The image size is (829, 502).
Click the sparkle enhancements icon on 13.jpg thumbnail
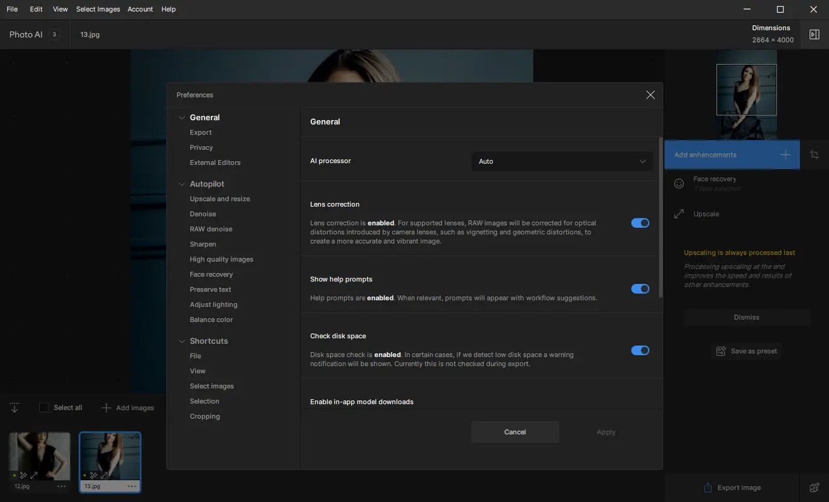94,475
